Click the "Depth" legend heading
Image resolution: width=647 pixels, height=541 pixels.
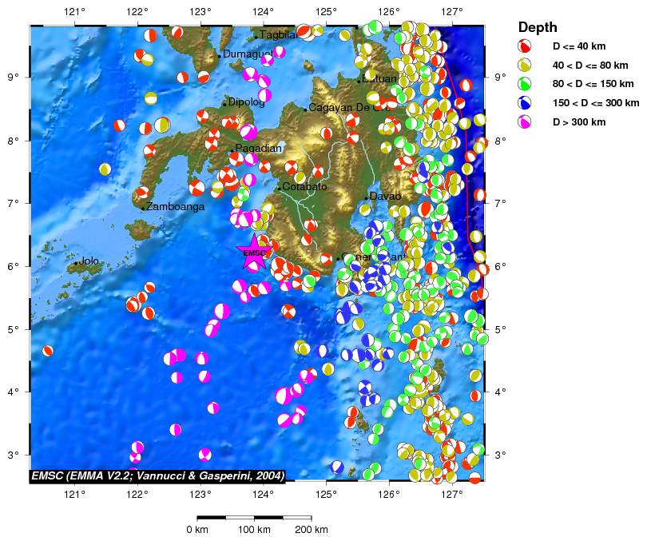[x=538, y=28]
